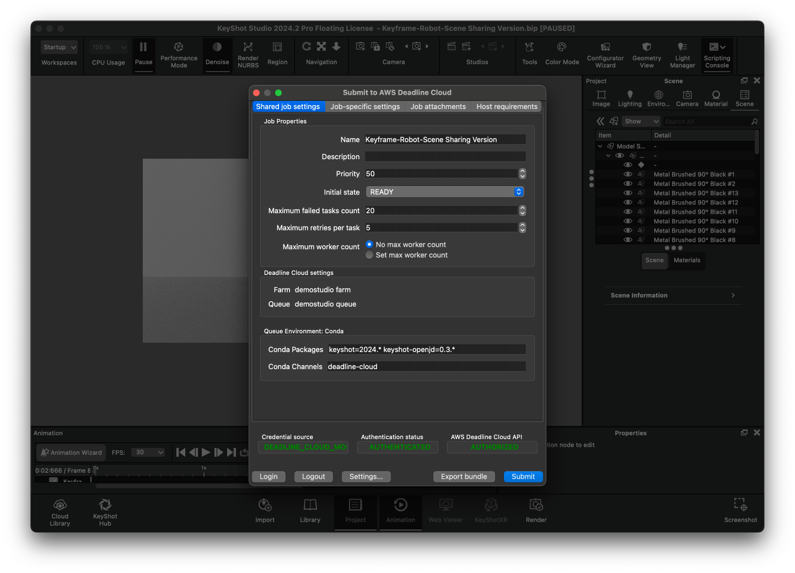Export the job bundle

[x=464, y=477]
